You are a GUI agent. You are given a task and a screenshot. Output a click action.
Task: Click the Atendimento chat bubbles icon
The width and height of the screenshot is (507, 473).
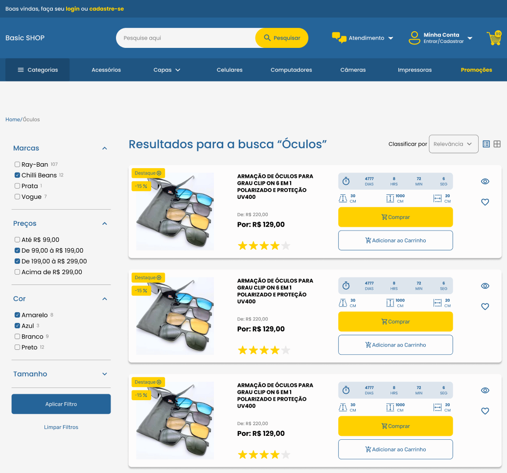pyautogui.click(x=339, y=38)
